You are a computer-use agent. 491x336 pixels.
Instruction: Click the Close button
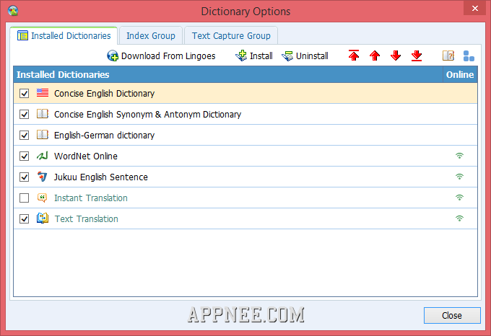(x=452, y=315)
